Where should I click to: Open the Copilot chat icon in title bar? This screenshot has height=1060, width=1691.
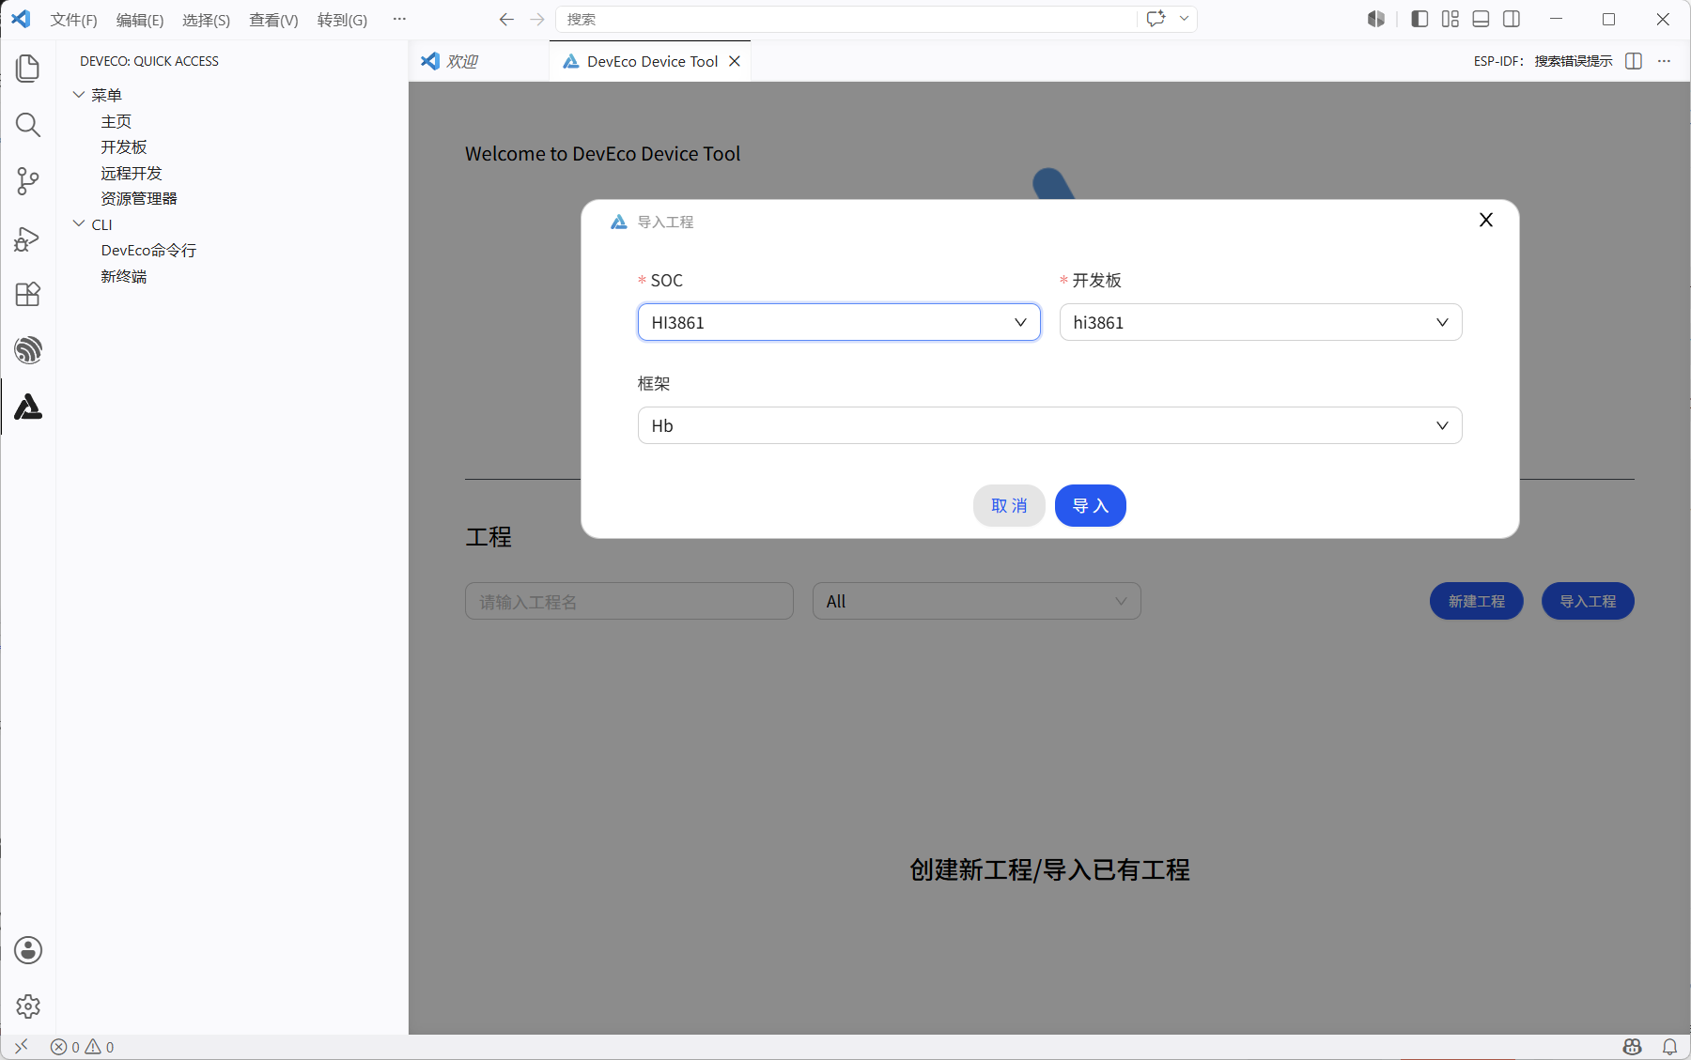click(1156, 19)
